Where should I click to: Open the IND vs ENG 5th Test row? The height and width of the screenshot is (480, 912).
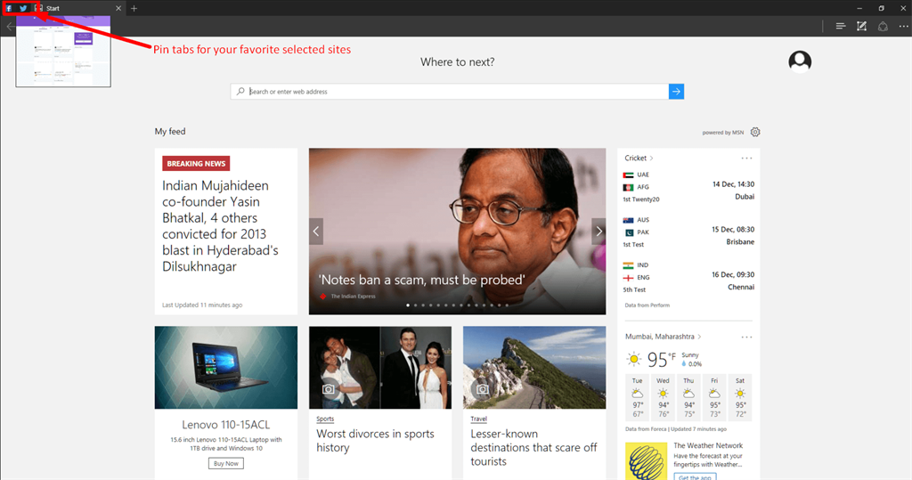[x=688, y=277]
